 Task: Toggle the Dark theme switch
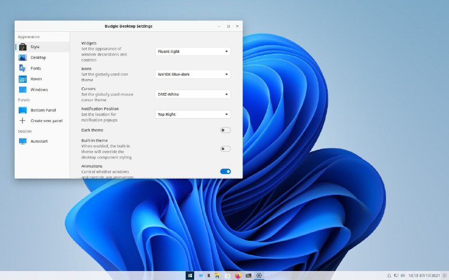(226, 130)
